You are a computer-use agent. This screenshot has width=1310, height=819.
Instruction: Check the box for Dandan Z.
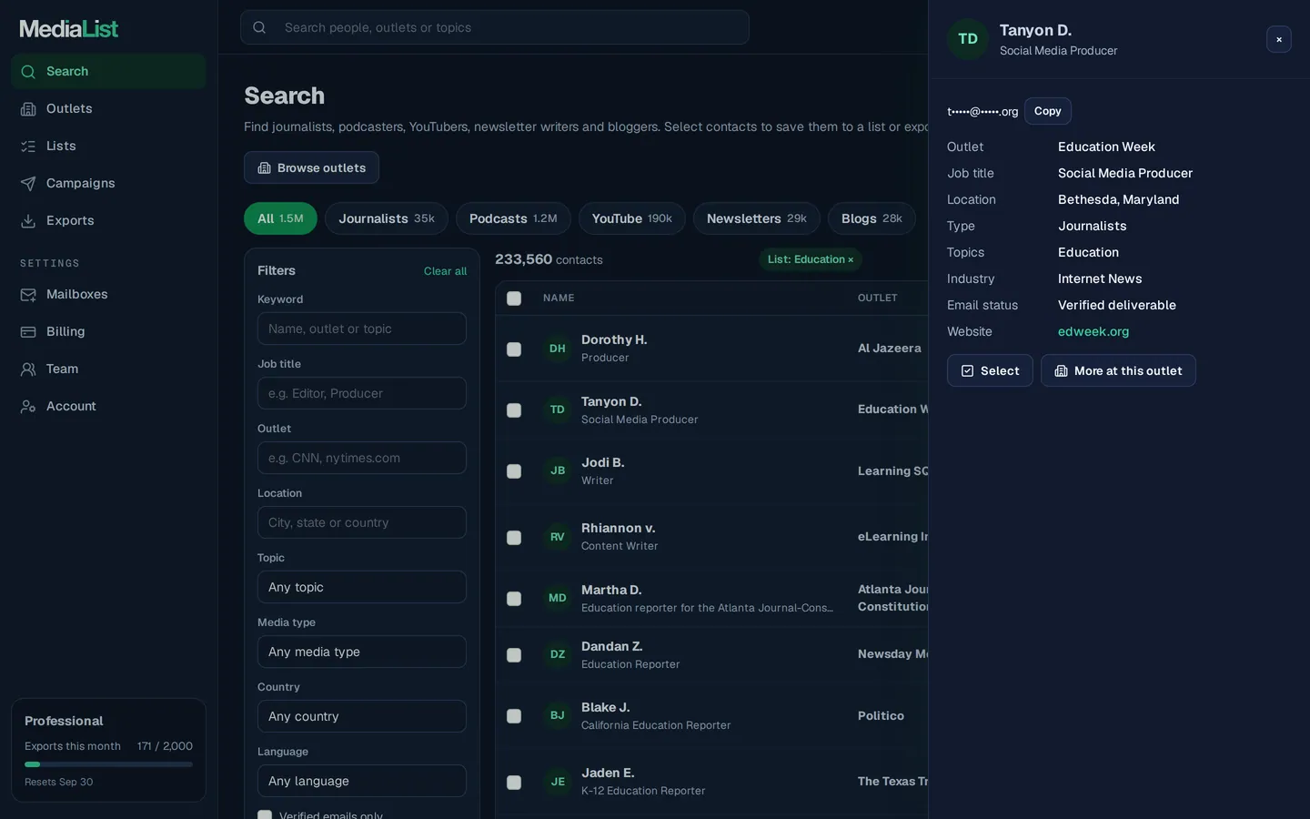coord(514,655)
